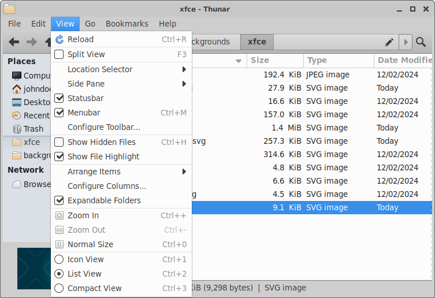This screenshot has width=435, height=298.
Task: Sort by the Date Modified column header
Action: 403,61
